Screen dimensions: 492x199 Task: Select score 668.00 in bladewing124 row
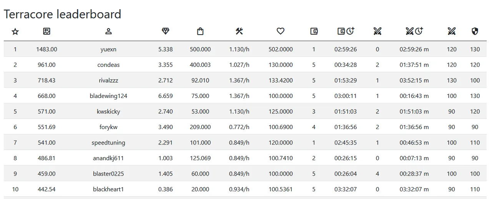[x=47, y=96]
